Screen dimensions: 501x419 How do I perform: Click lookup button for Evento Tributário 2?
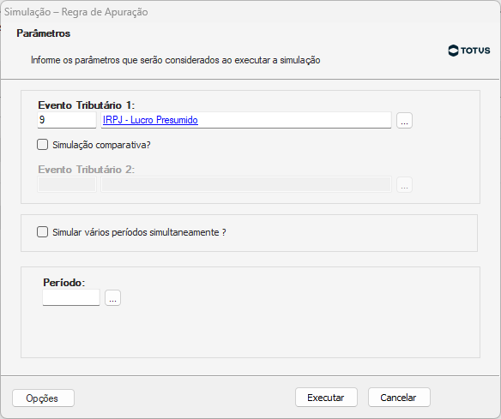404,185
